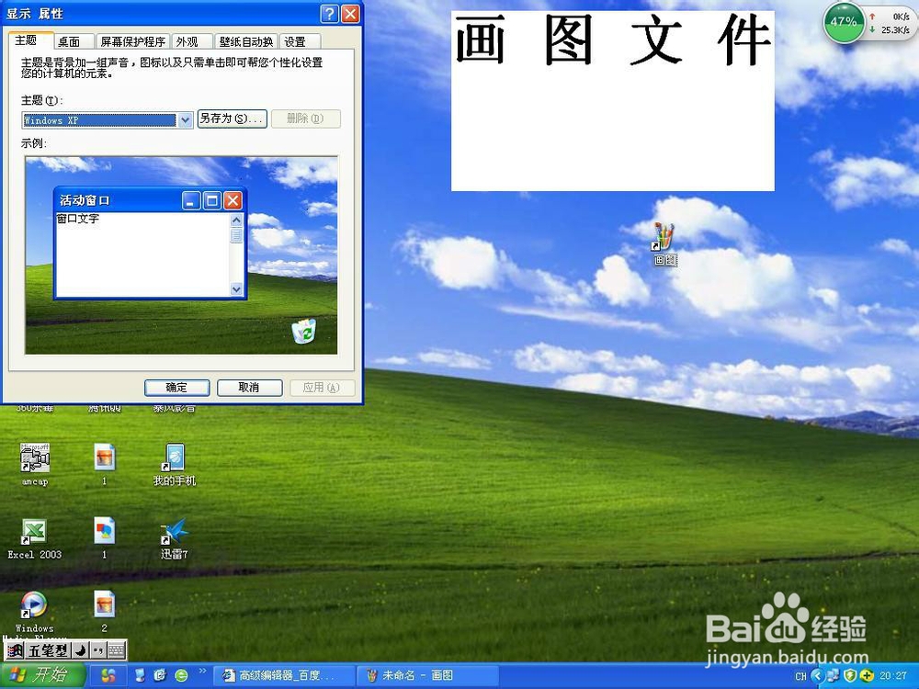Image resolution: width=919 pixels, height=689 pixels.
Task: Click the help ? button in title bar
Action: 330,14
